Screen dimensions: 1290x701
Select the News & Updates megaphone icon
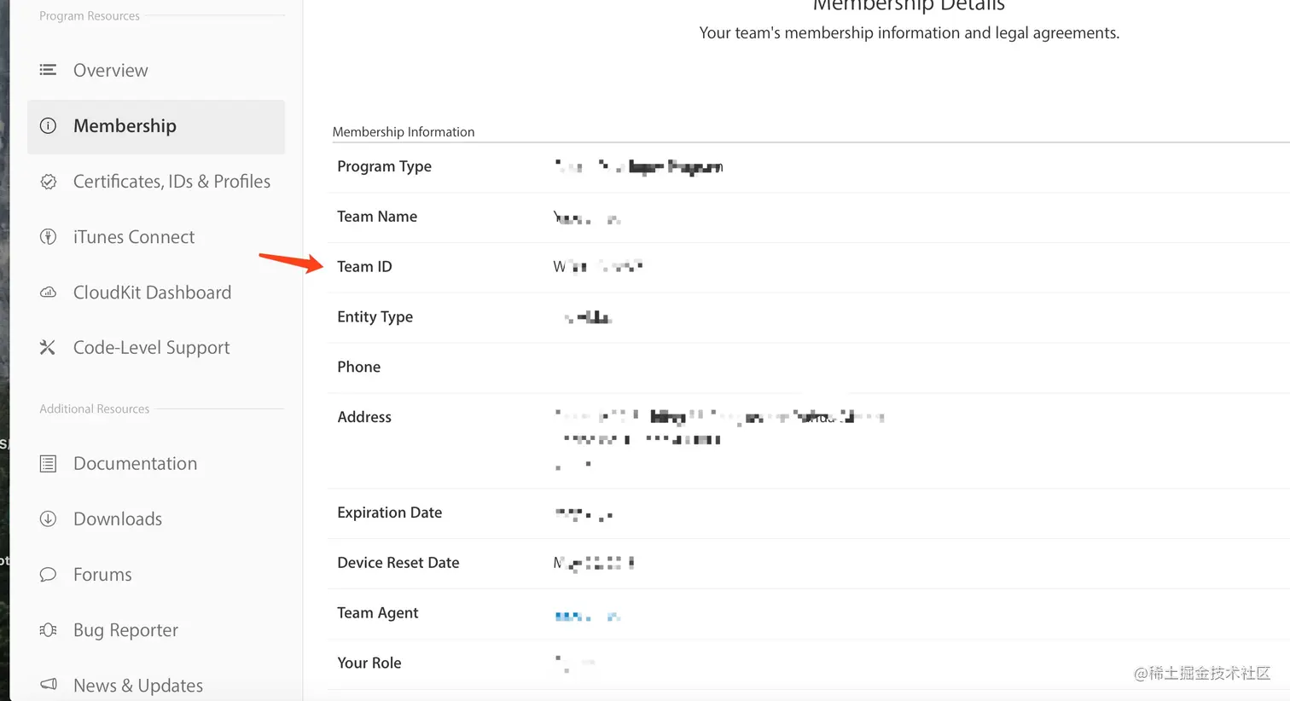49,684
